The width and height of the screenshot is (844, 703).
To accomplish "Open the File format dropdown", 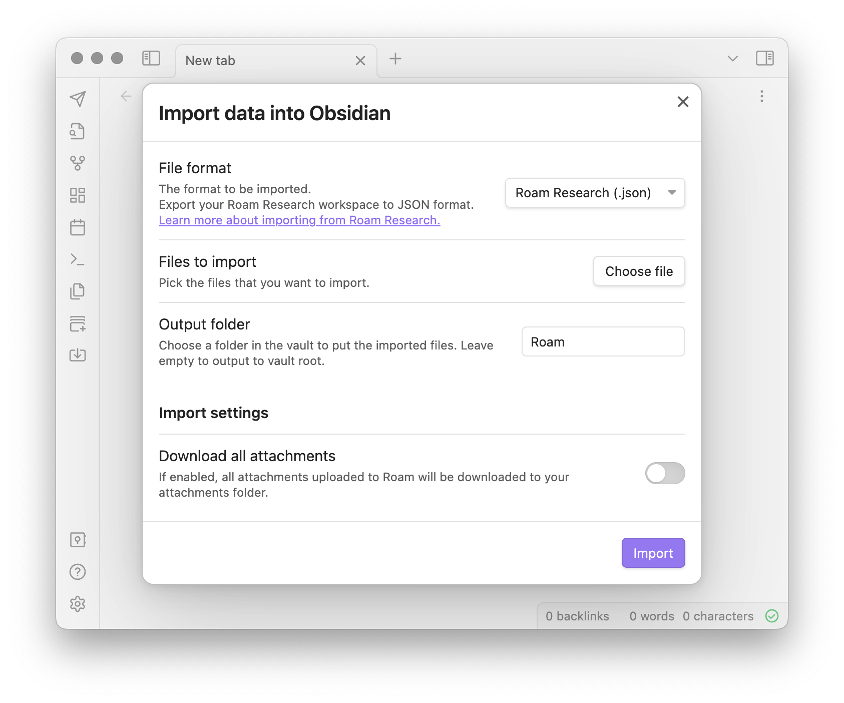I will pyautogui.click(x=595, y=193).
